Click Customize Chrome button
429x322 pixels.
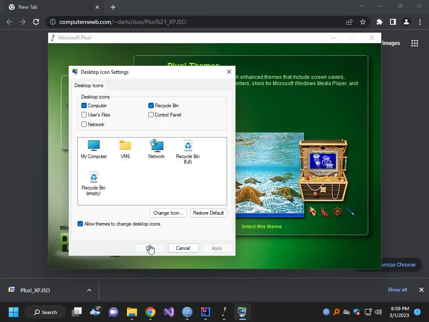pos(398,265)
